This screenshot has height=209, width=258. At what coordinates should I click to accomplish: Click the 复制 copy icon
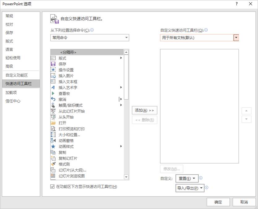pos(53,152)
